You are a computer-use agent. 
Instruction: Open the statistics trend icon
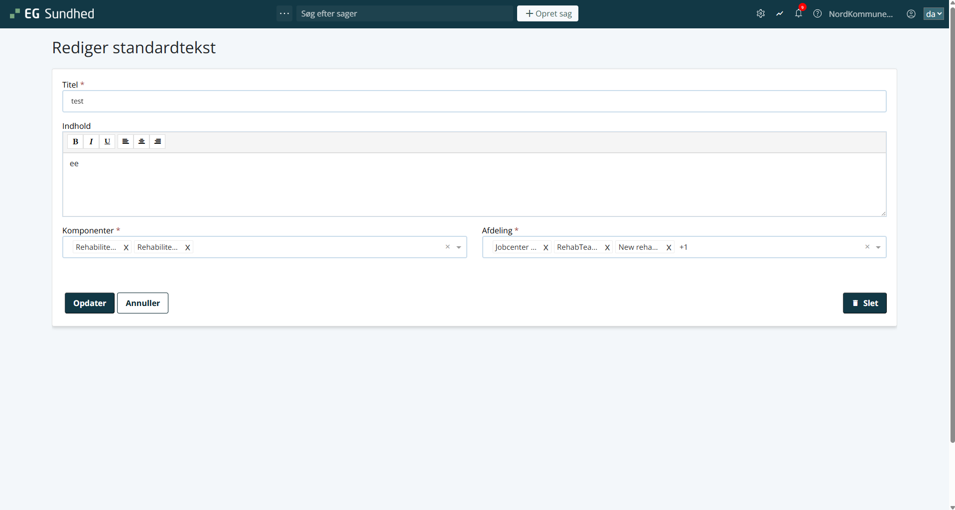(779, 14)
